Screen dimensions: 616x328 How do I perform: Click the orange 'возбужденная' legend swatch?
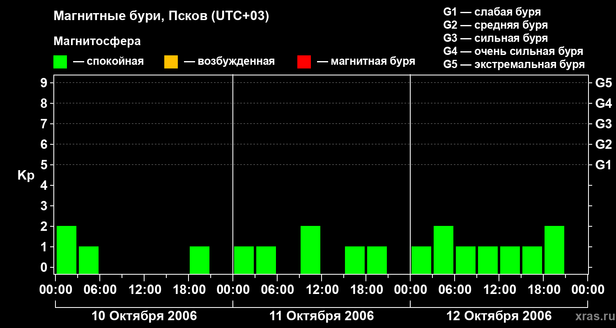click(171, 62)
